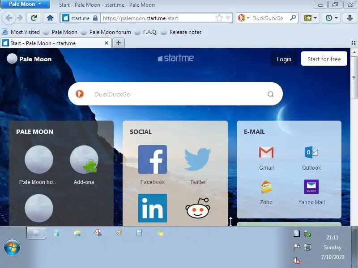The image size is (358, 268).
Task: Click the Yahoo Mail label
Action: pos(311,202)
